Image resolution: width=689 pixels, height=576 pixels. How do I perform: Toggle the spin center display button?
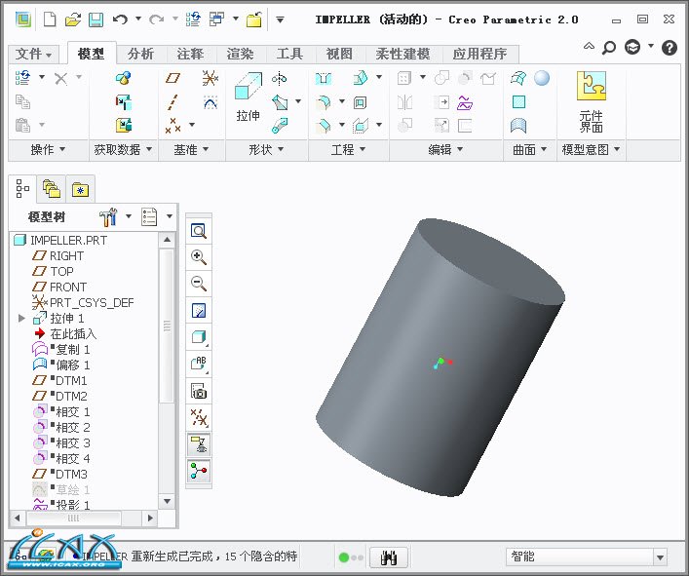point(199,471)
